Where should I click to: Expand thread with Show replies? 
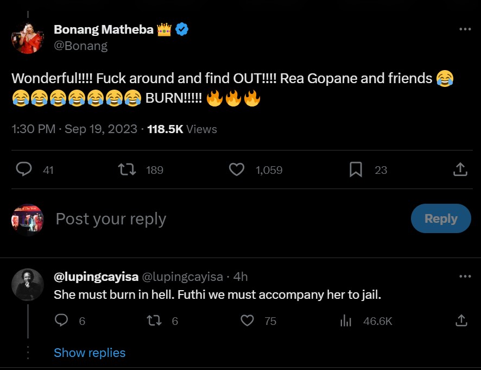[90, 353]
